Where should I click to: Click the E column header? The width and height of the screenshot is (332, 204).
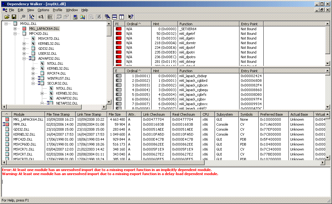point(119,71)
